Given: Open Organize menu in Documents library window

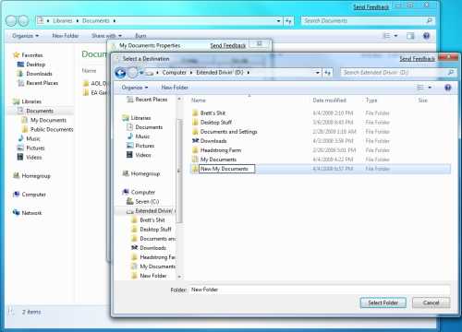Looking at the screenshot, I should 25,36.
